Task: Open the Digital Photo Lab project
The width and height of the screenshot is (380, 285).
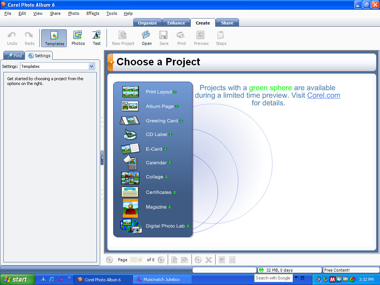Action: click(x=165, y=226)
